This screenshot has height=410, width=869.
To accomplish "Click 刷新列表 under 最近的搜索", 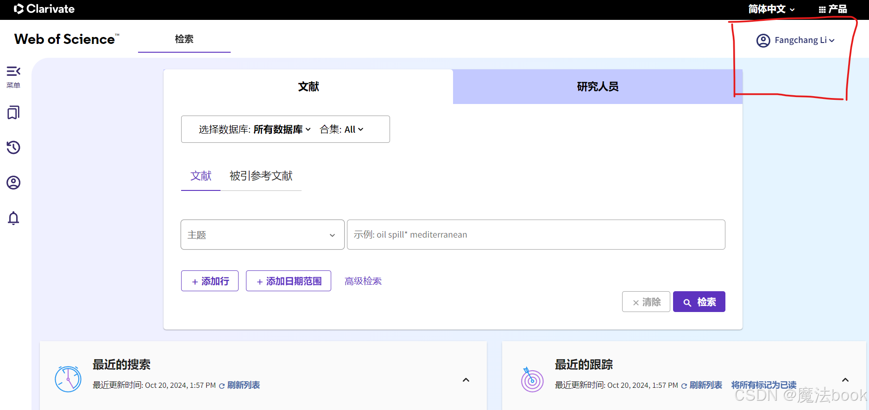I will pos(239,386).
